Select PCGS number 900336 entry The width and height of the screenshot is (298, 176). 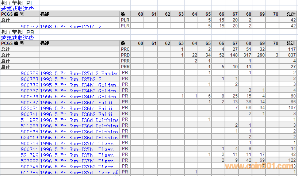click(x=29, y=85)
